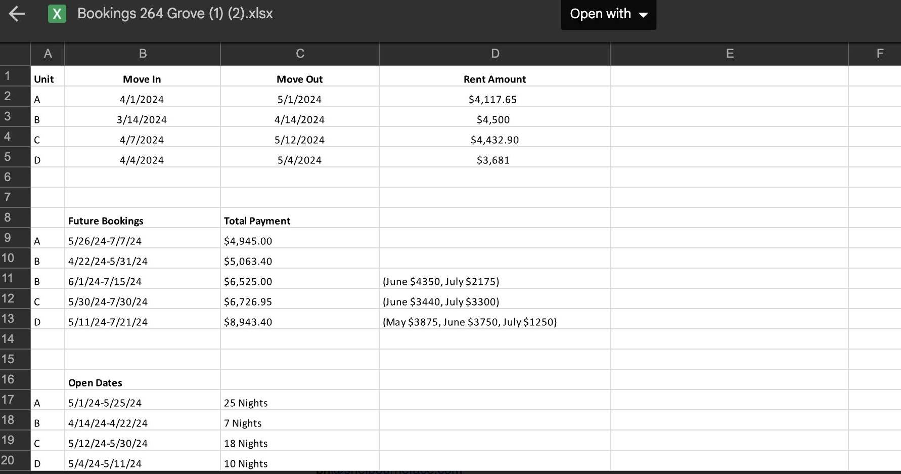Select the '7 Nights' cell
Viewport: 901px width, 474px height.
pyautogui.click(x=300, y=420)
